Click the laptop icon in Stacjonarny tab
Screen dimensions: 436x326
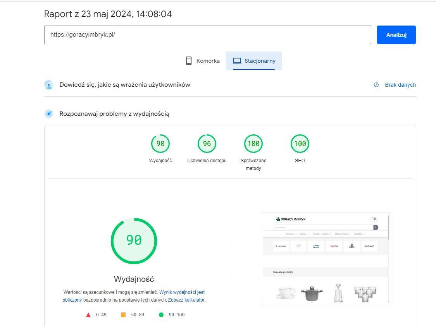[x=237, y=61]
